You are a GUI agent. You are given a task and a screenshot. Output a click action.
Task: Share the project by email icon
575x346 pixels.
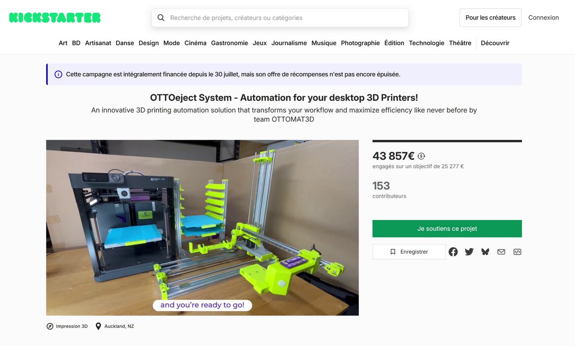click(501, 252)
